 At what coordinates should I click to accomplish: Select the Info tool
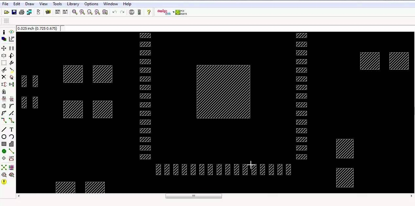point(4,32)
